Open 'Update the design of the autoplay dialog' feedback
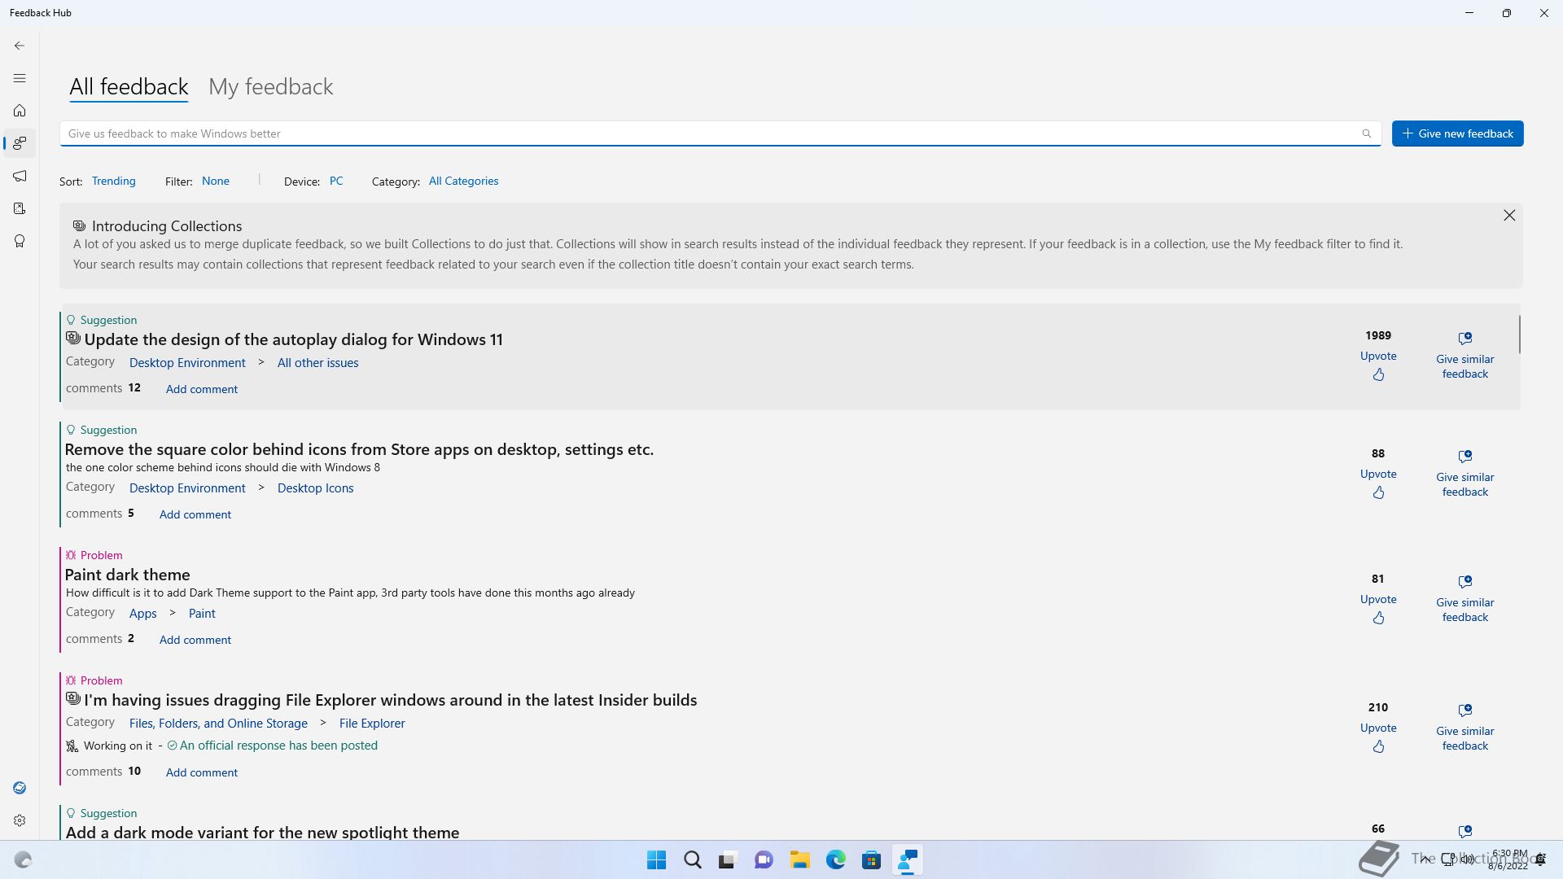 point(293,339)
